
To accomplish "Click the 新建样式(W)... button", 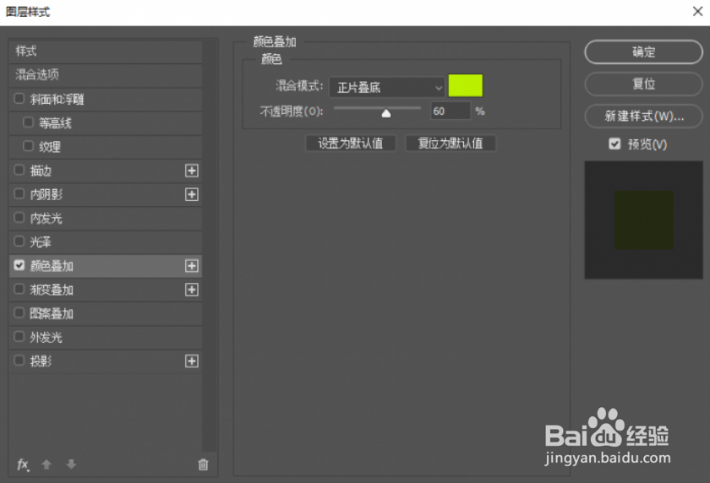I will click(x=643, y=117).
